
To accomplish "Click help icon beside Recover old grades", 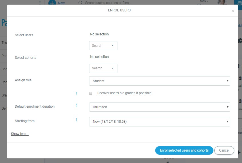I will pyautogui.click(x=77, y=93).
